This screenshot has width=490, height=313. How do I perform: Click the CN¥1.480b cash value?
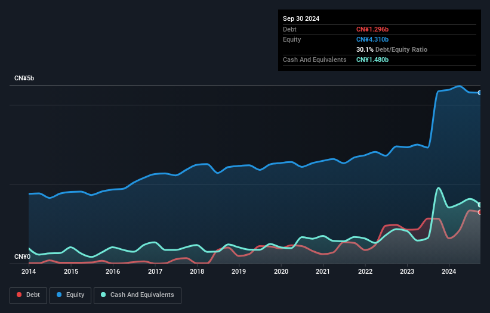pos(372,60)
